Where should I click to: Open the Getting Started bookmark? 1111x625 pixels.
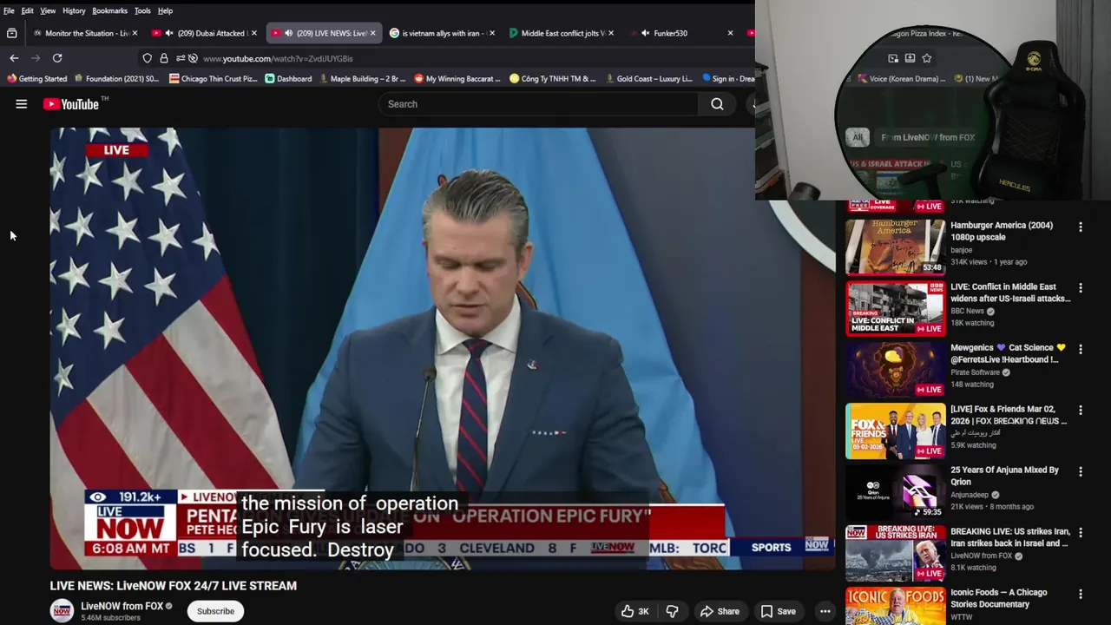36,78
